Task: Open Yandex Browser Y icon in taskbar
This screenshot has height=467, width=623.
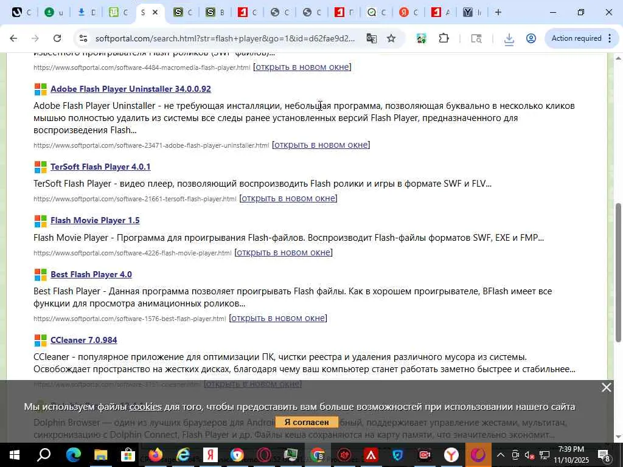Action: pyautogui.click(x=451, y=455)
